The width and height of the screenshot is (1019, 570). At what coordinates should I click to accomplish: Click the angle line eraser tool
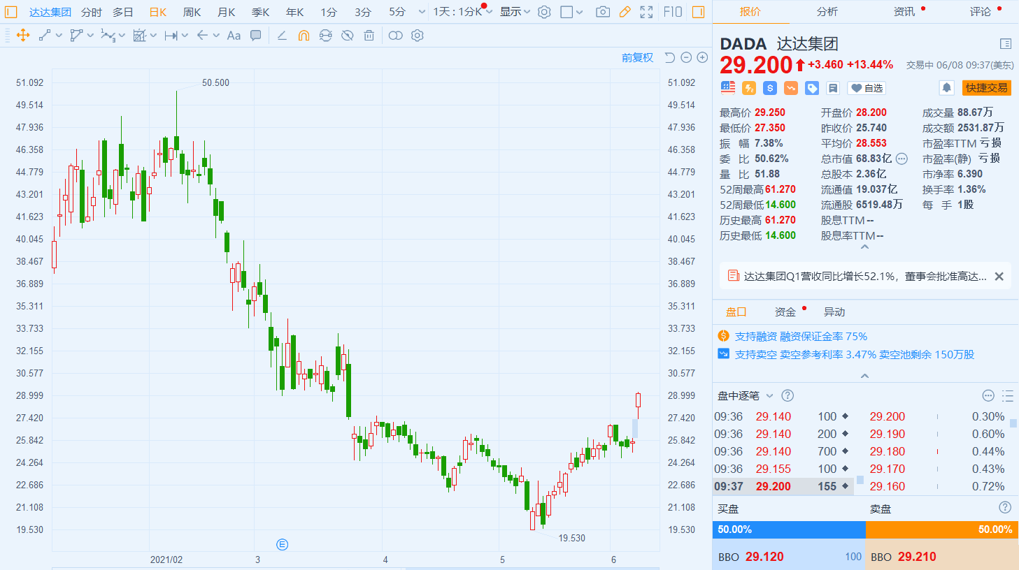click(x=282, y=36)
